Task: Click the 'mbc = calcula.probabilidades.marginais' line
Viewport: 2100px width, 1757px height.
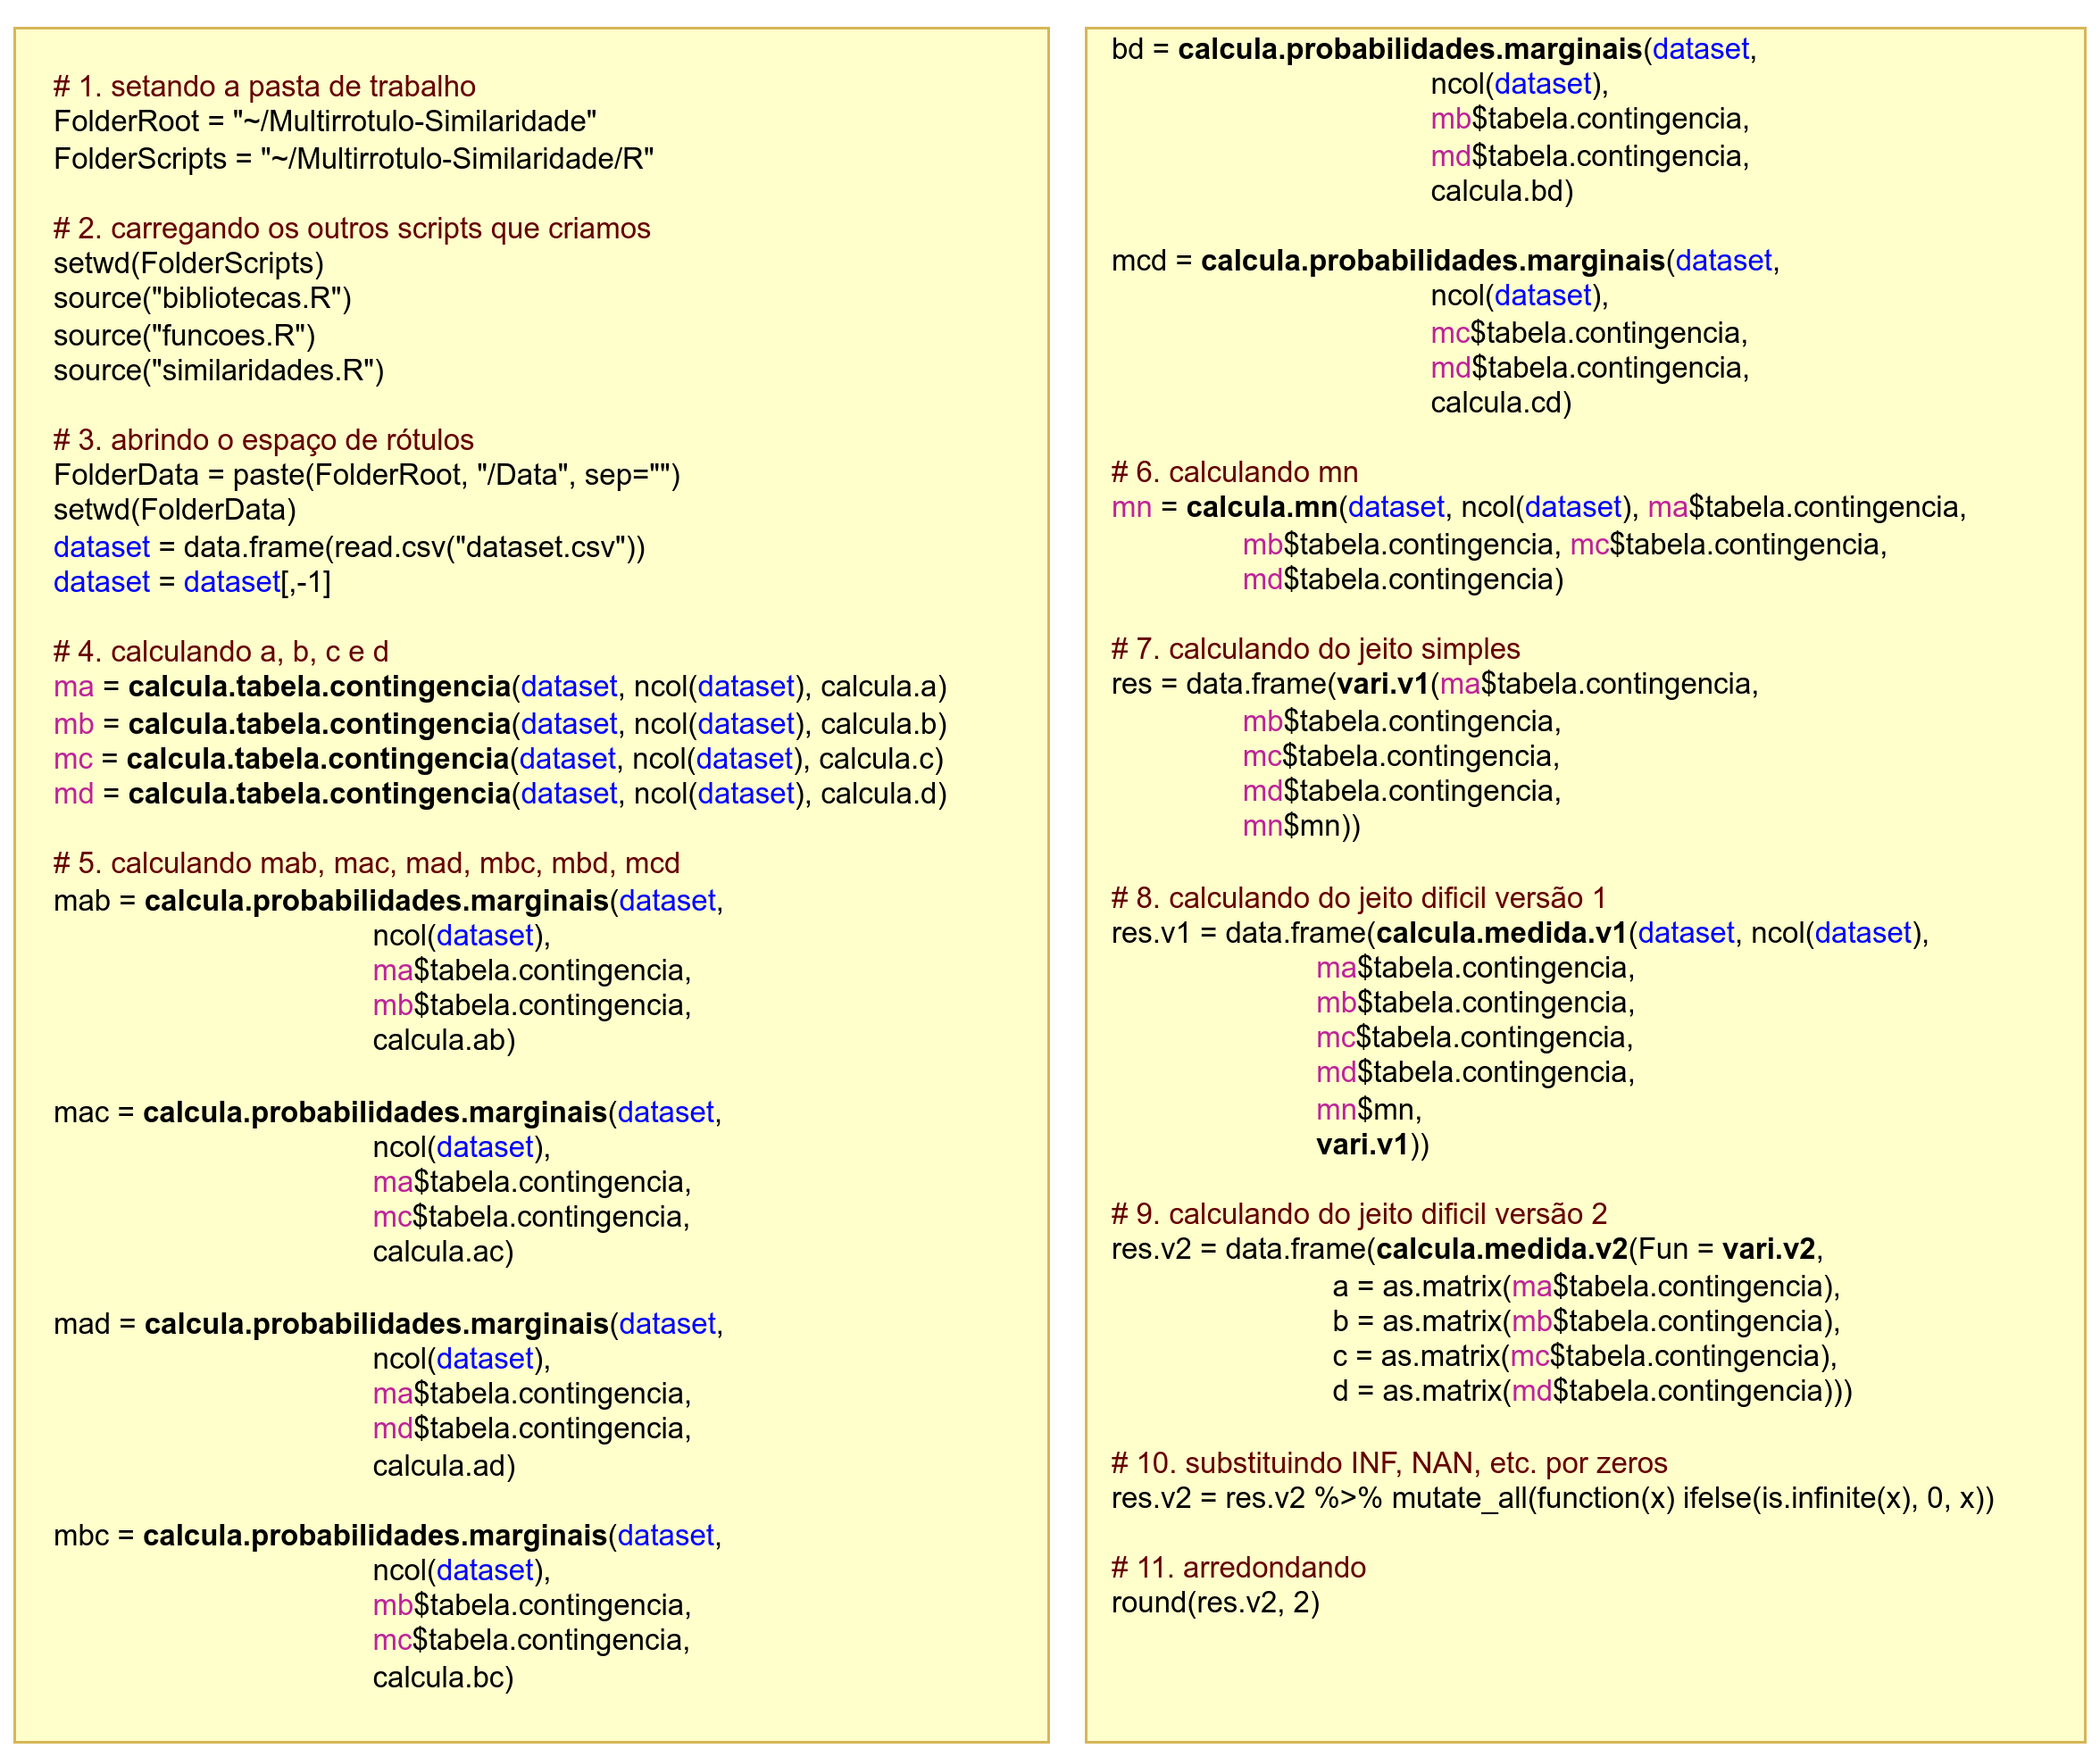Action: point(388,1536)
